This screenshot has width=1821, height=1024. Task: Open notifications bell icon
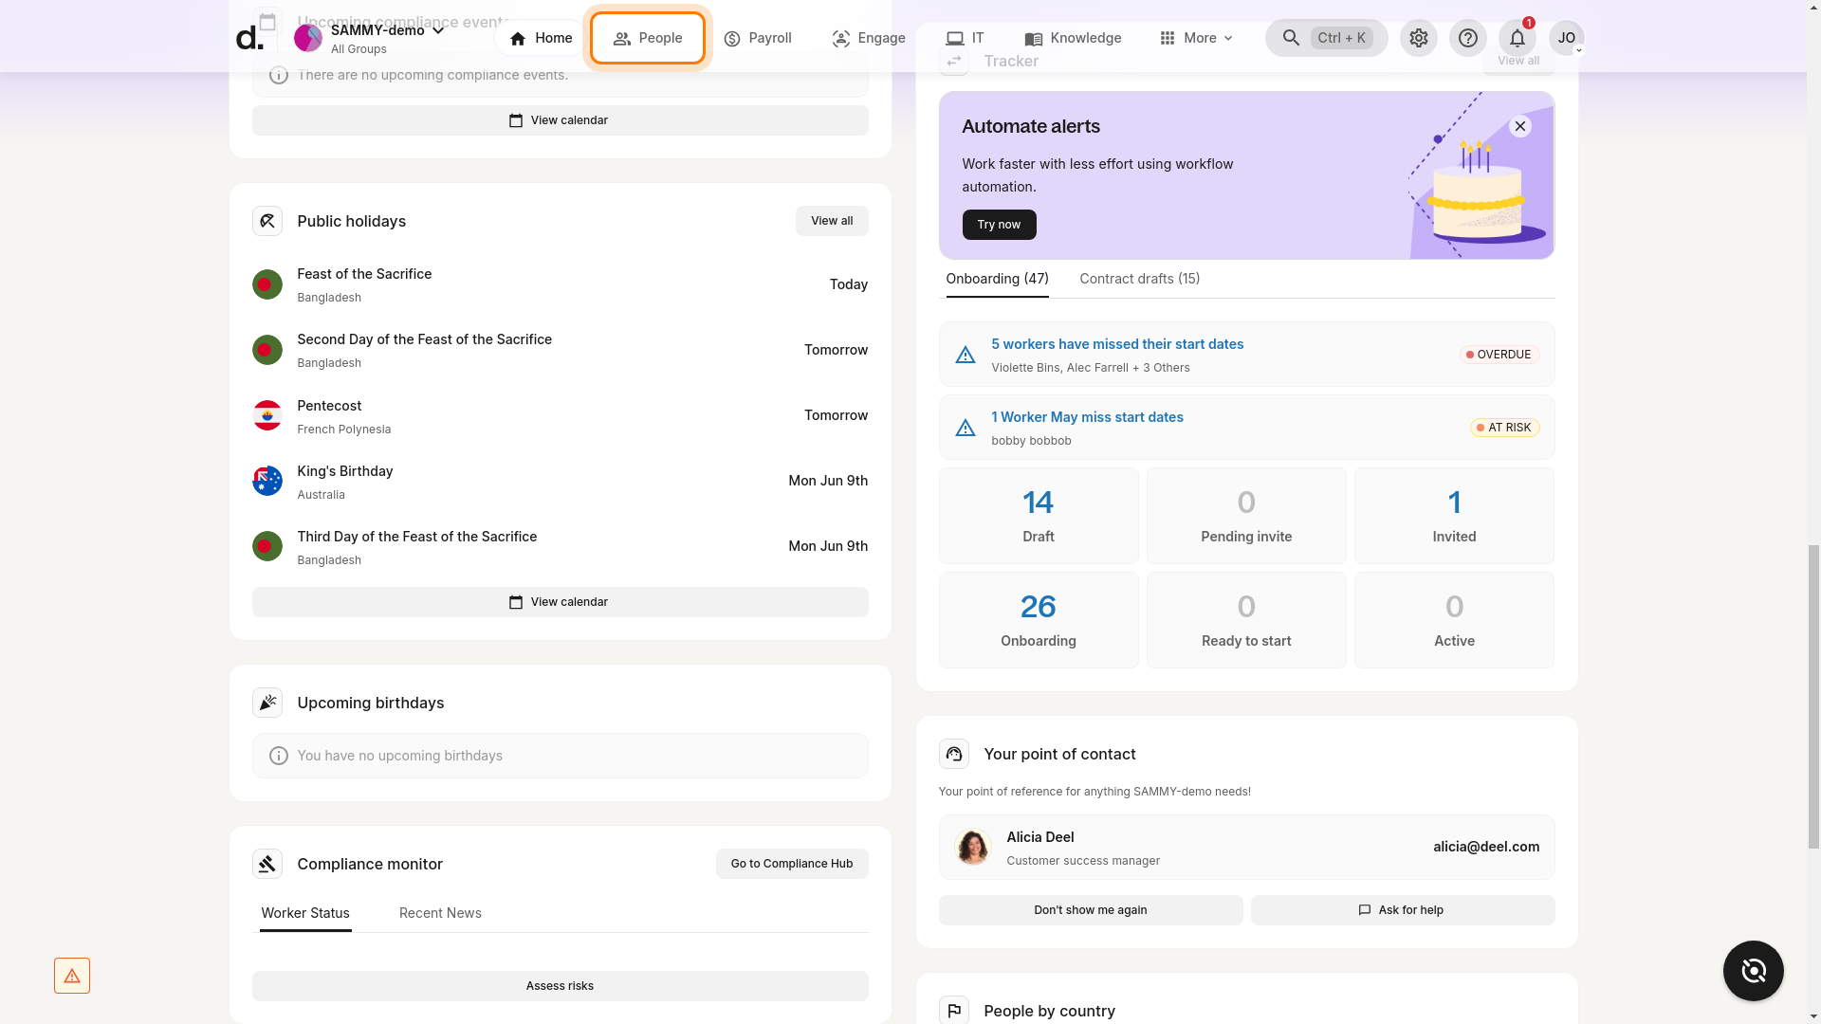coord(1517,38)
